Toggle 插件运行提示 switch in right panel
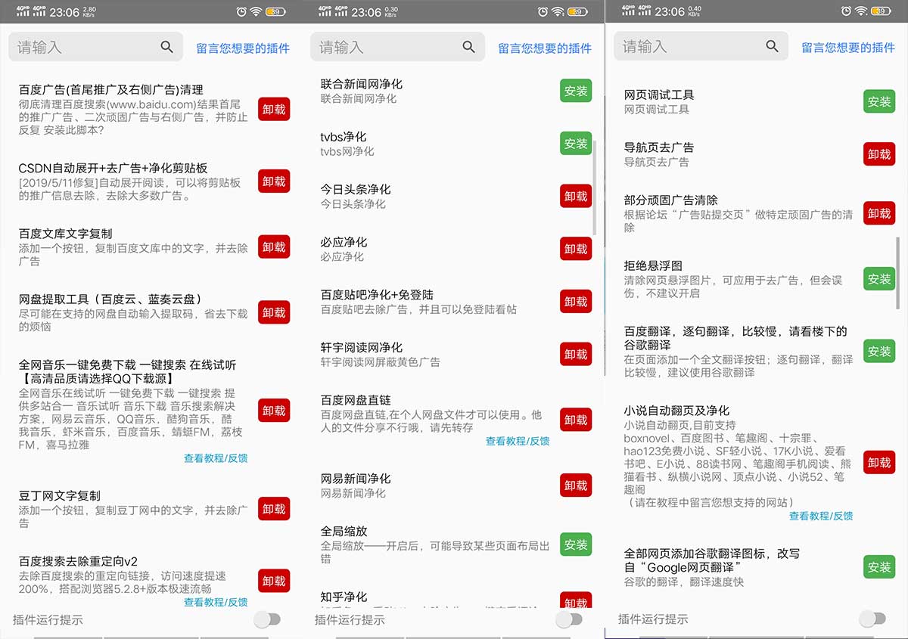This screenshot has height=639, width=908. [x=872, y=619]
